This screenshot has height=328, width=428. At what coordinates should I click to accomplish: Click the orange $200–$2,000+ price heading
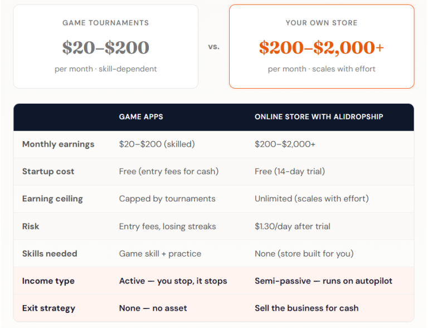pyautogui.click(x=322, y=48)
